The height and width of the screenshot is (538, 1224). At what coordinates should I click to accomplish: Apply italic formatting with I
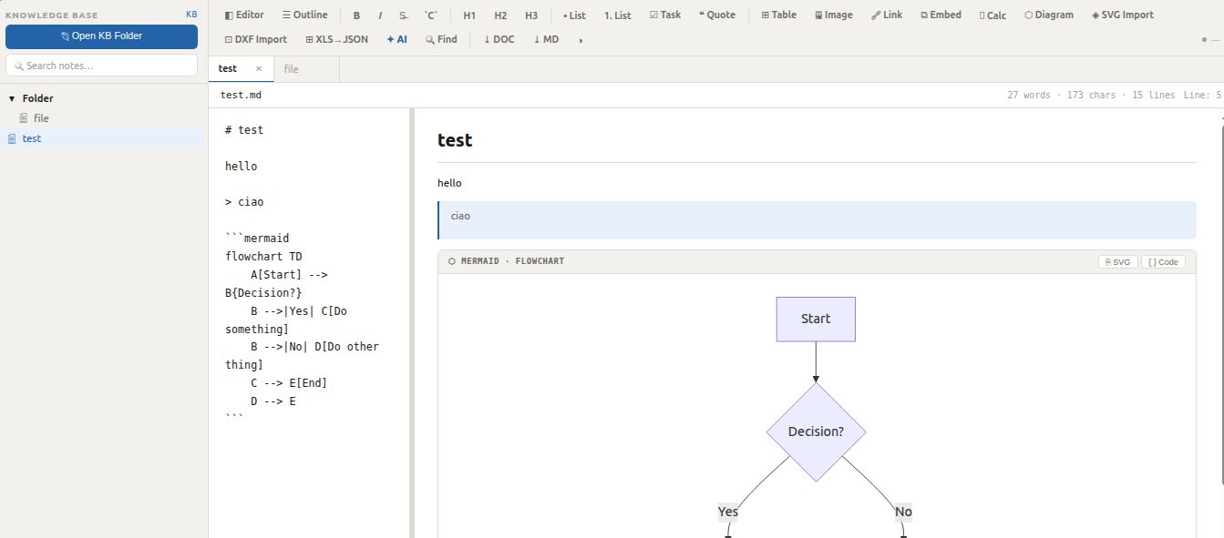tap(380, 15)
